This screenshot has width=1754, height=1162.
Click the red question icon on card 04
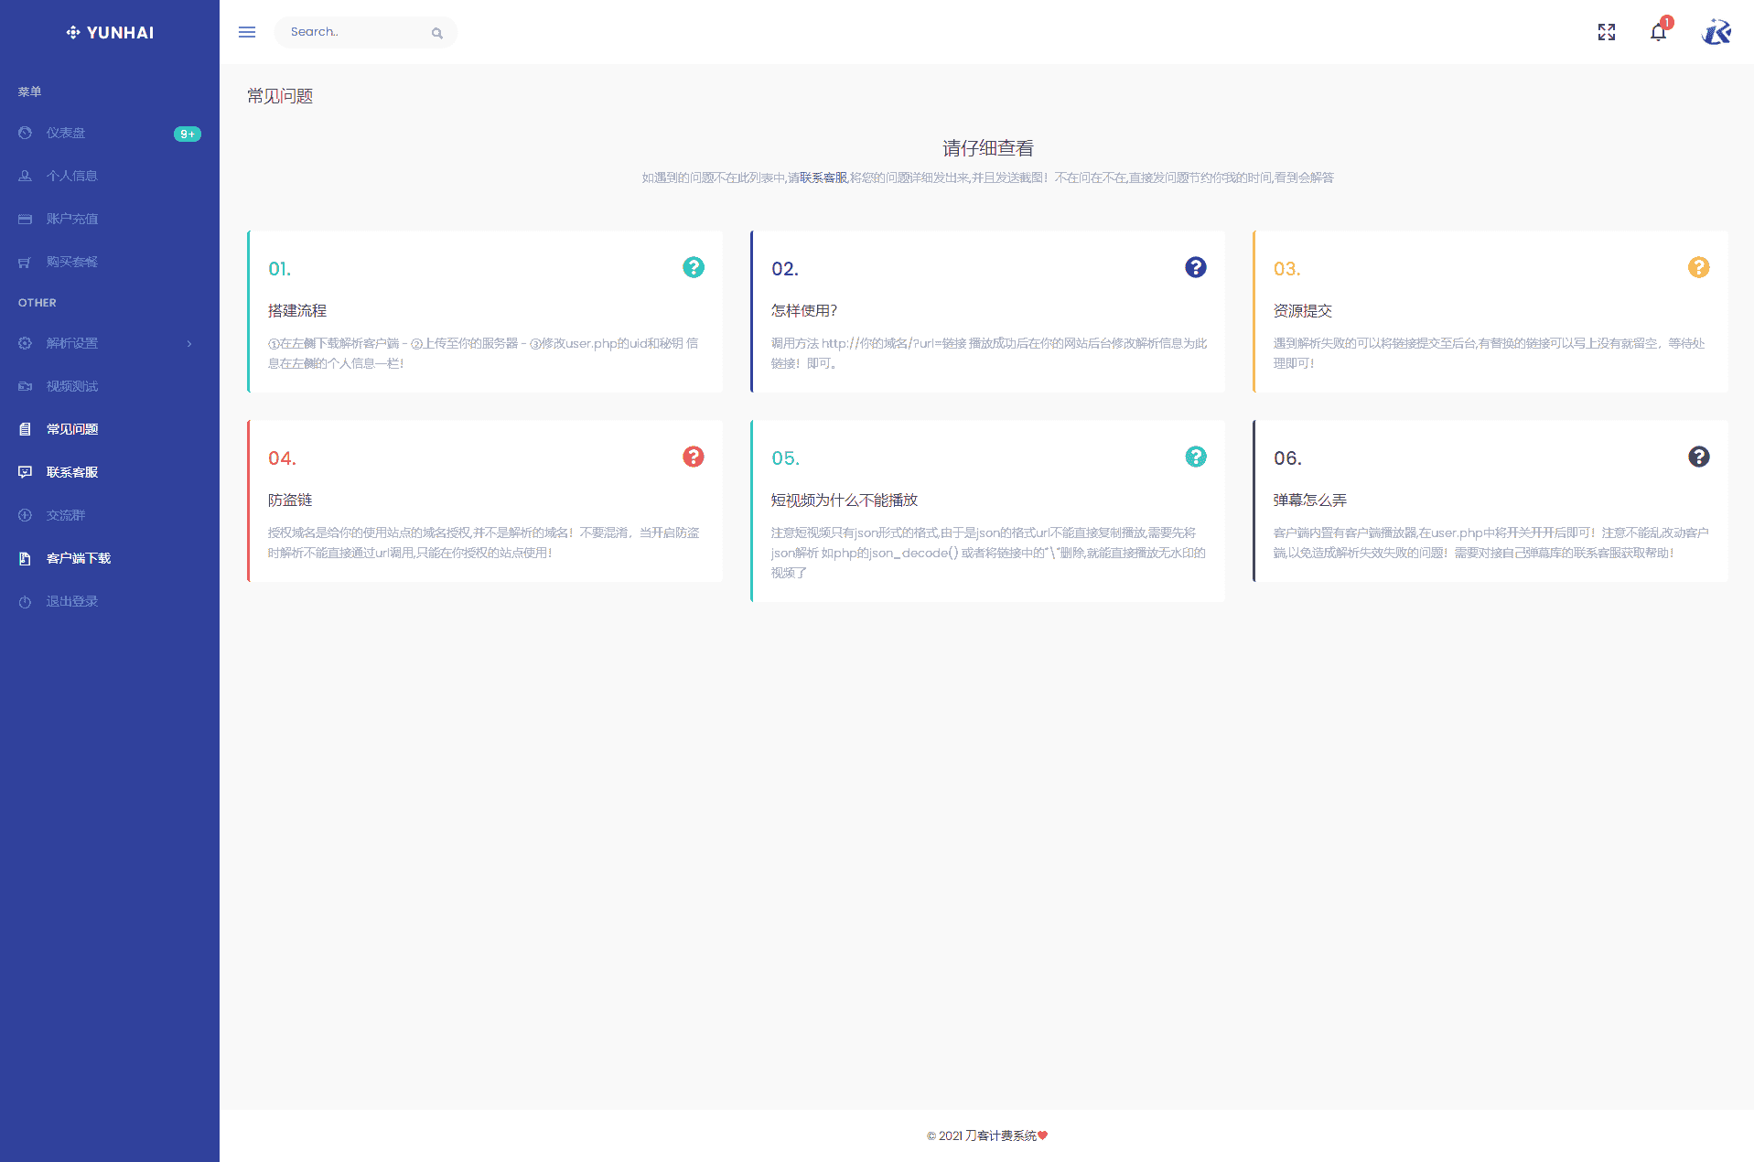(x=694, y=457)
